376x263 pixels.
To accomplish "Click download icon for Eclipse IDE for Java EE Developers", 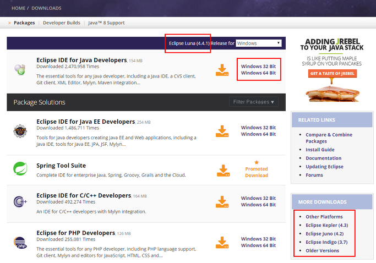I will coord(222,131).
